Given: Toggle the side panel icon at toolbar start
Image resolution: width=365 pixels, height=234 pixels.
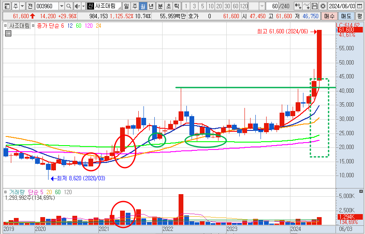Looking at the screenshot, I should 7,6.
